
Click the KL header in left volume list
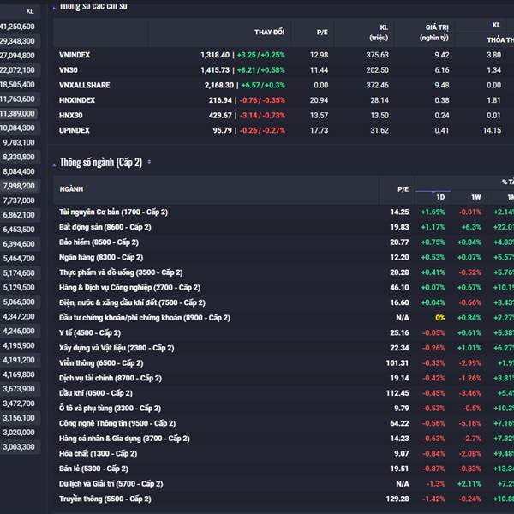pyautogui.click(x=30, y=11)
